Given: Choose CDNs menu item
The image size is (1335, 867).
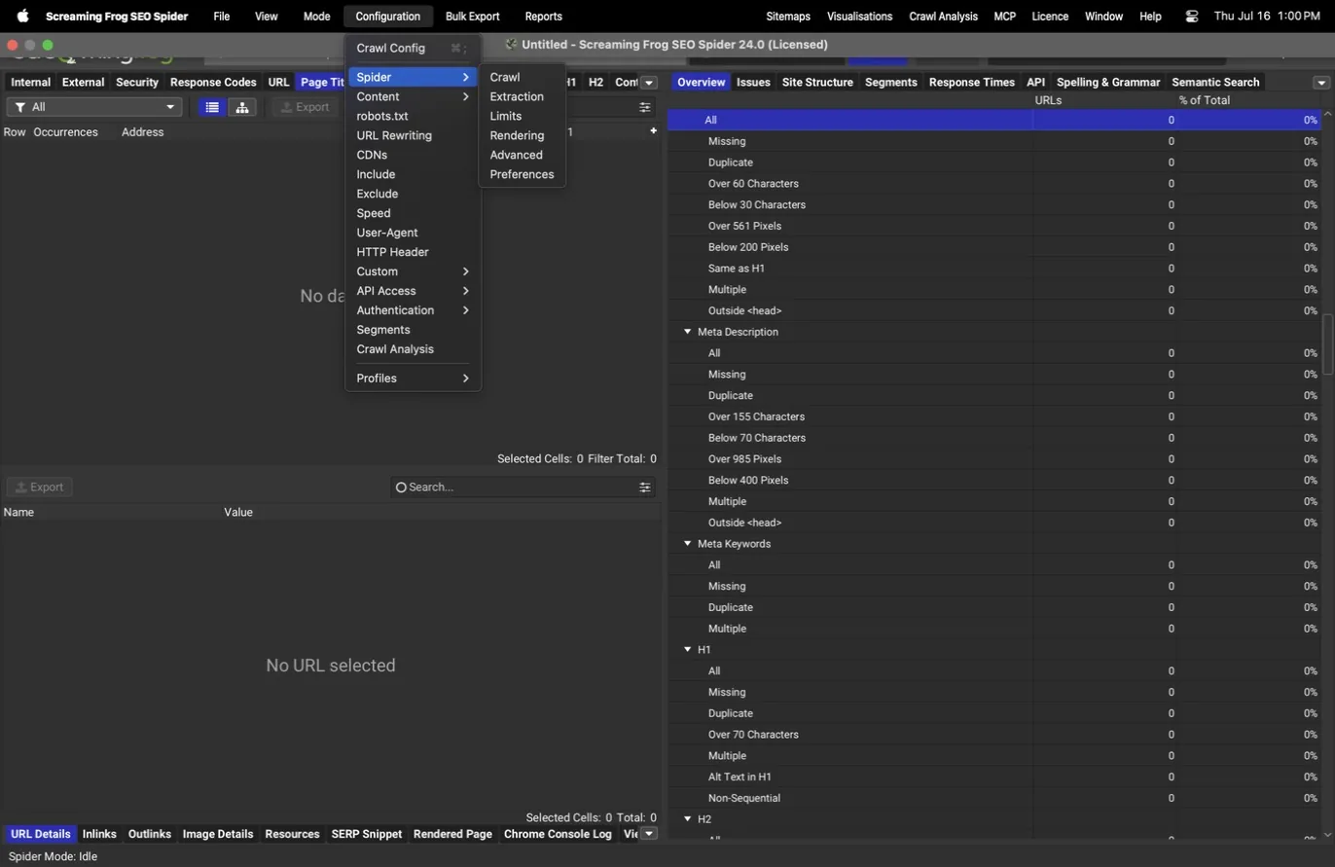Looking at the screenshot, I should tap(413, 155).
